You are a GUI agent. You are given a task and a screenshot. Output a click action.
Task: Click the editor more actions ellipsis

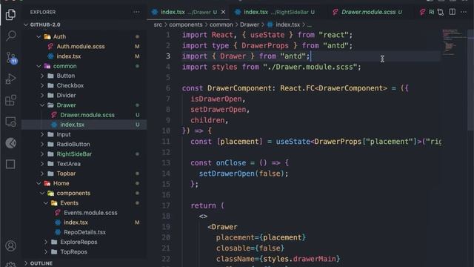[464, 12]
